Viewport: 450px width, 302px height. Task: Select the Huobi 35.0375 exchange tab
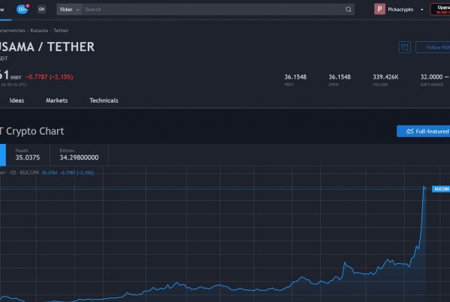pyautogui.click(x=28, y=154)
